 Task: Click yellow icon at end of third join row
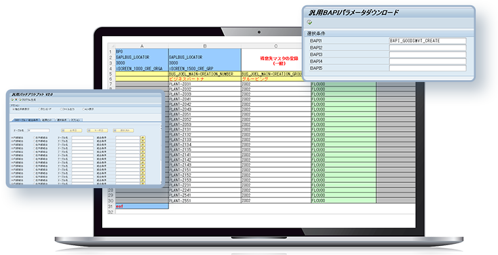(x=143, y=145)
